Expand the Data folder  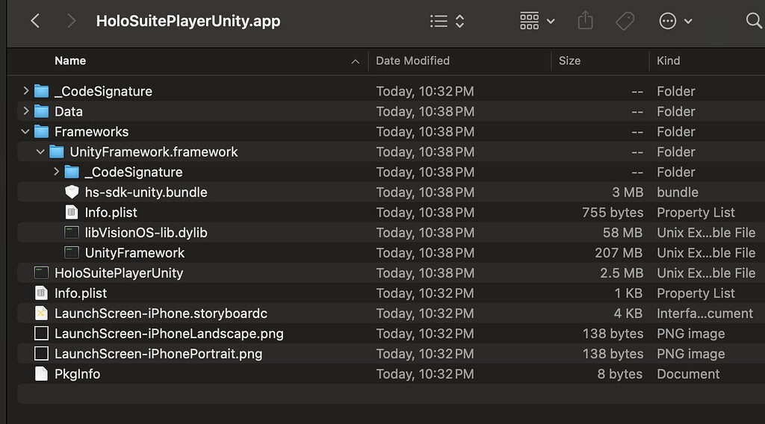coord(26,111)
